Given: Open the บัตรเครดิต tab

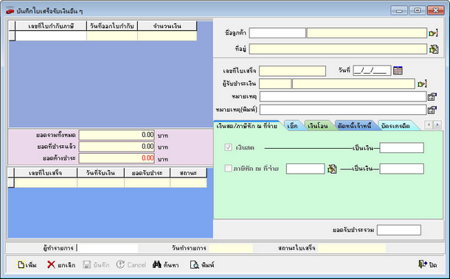Looking at the screenshot, I should tap(395, 126).
